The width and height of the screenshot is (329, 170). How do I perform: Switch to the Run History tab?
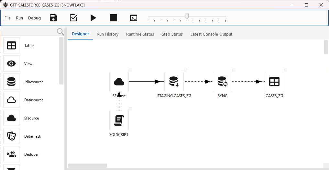point(107,34)
